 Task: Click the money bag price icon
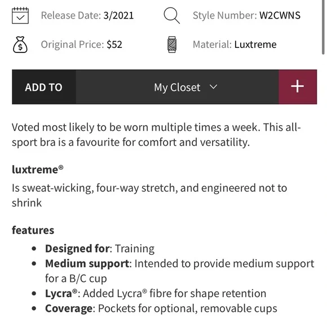[20, 45]
